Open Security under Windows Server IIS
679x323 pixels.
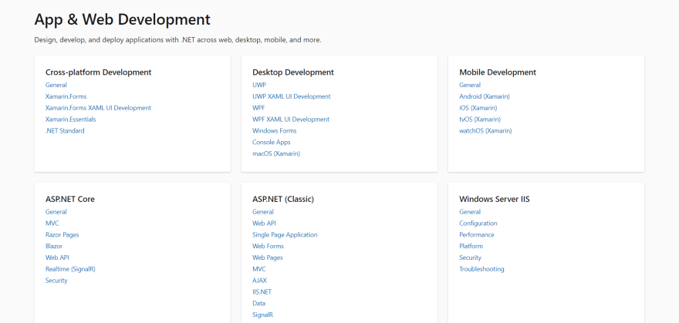pos(470,257)
